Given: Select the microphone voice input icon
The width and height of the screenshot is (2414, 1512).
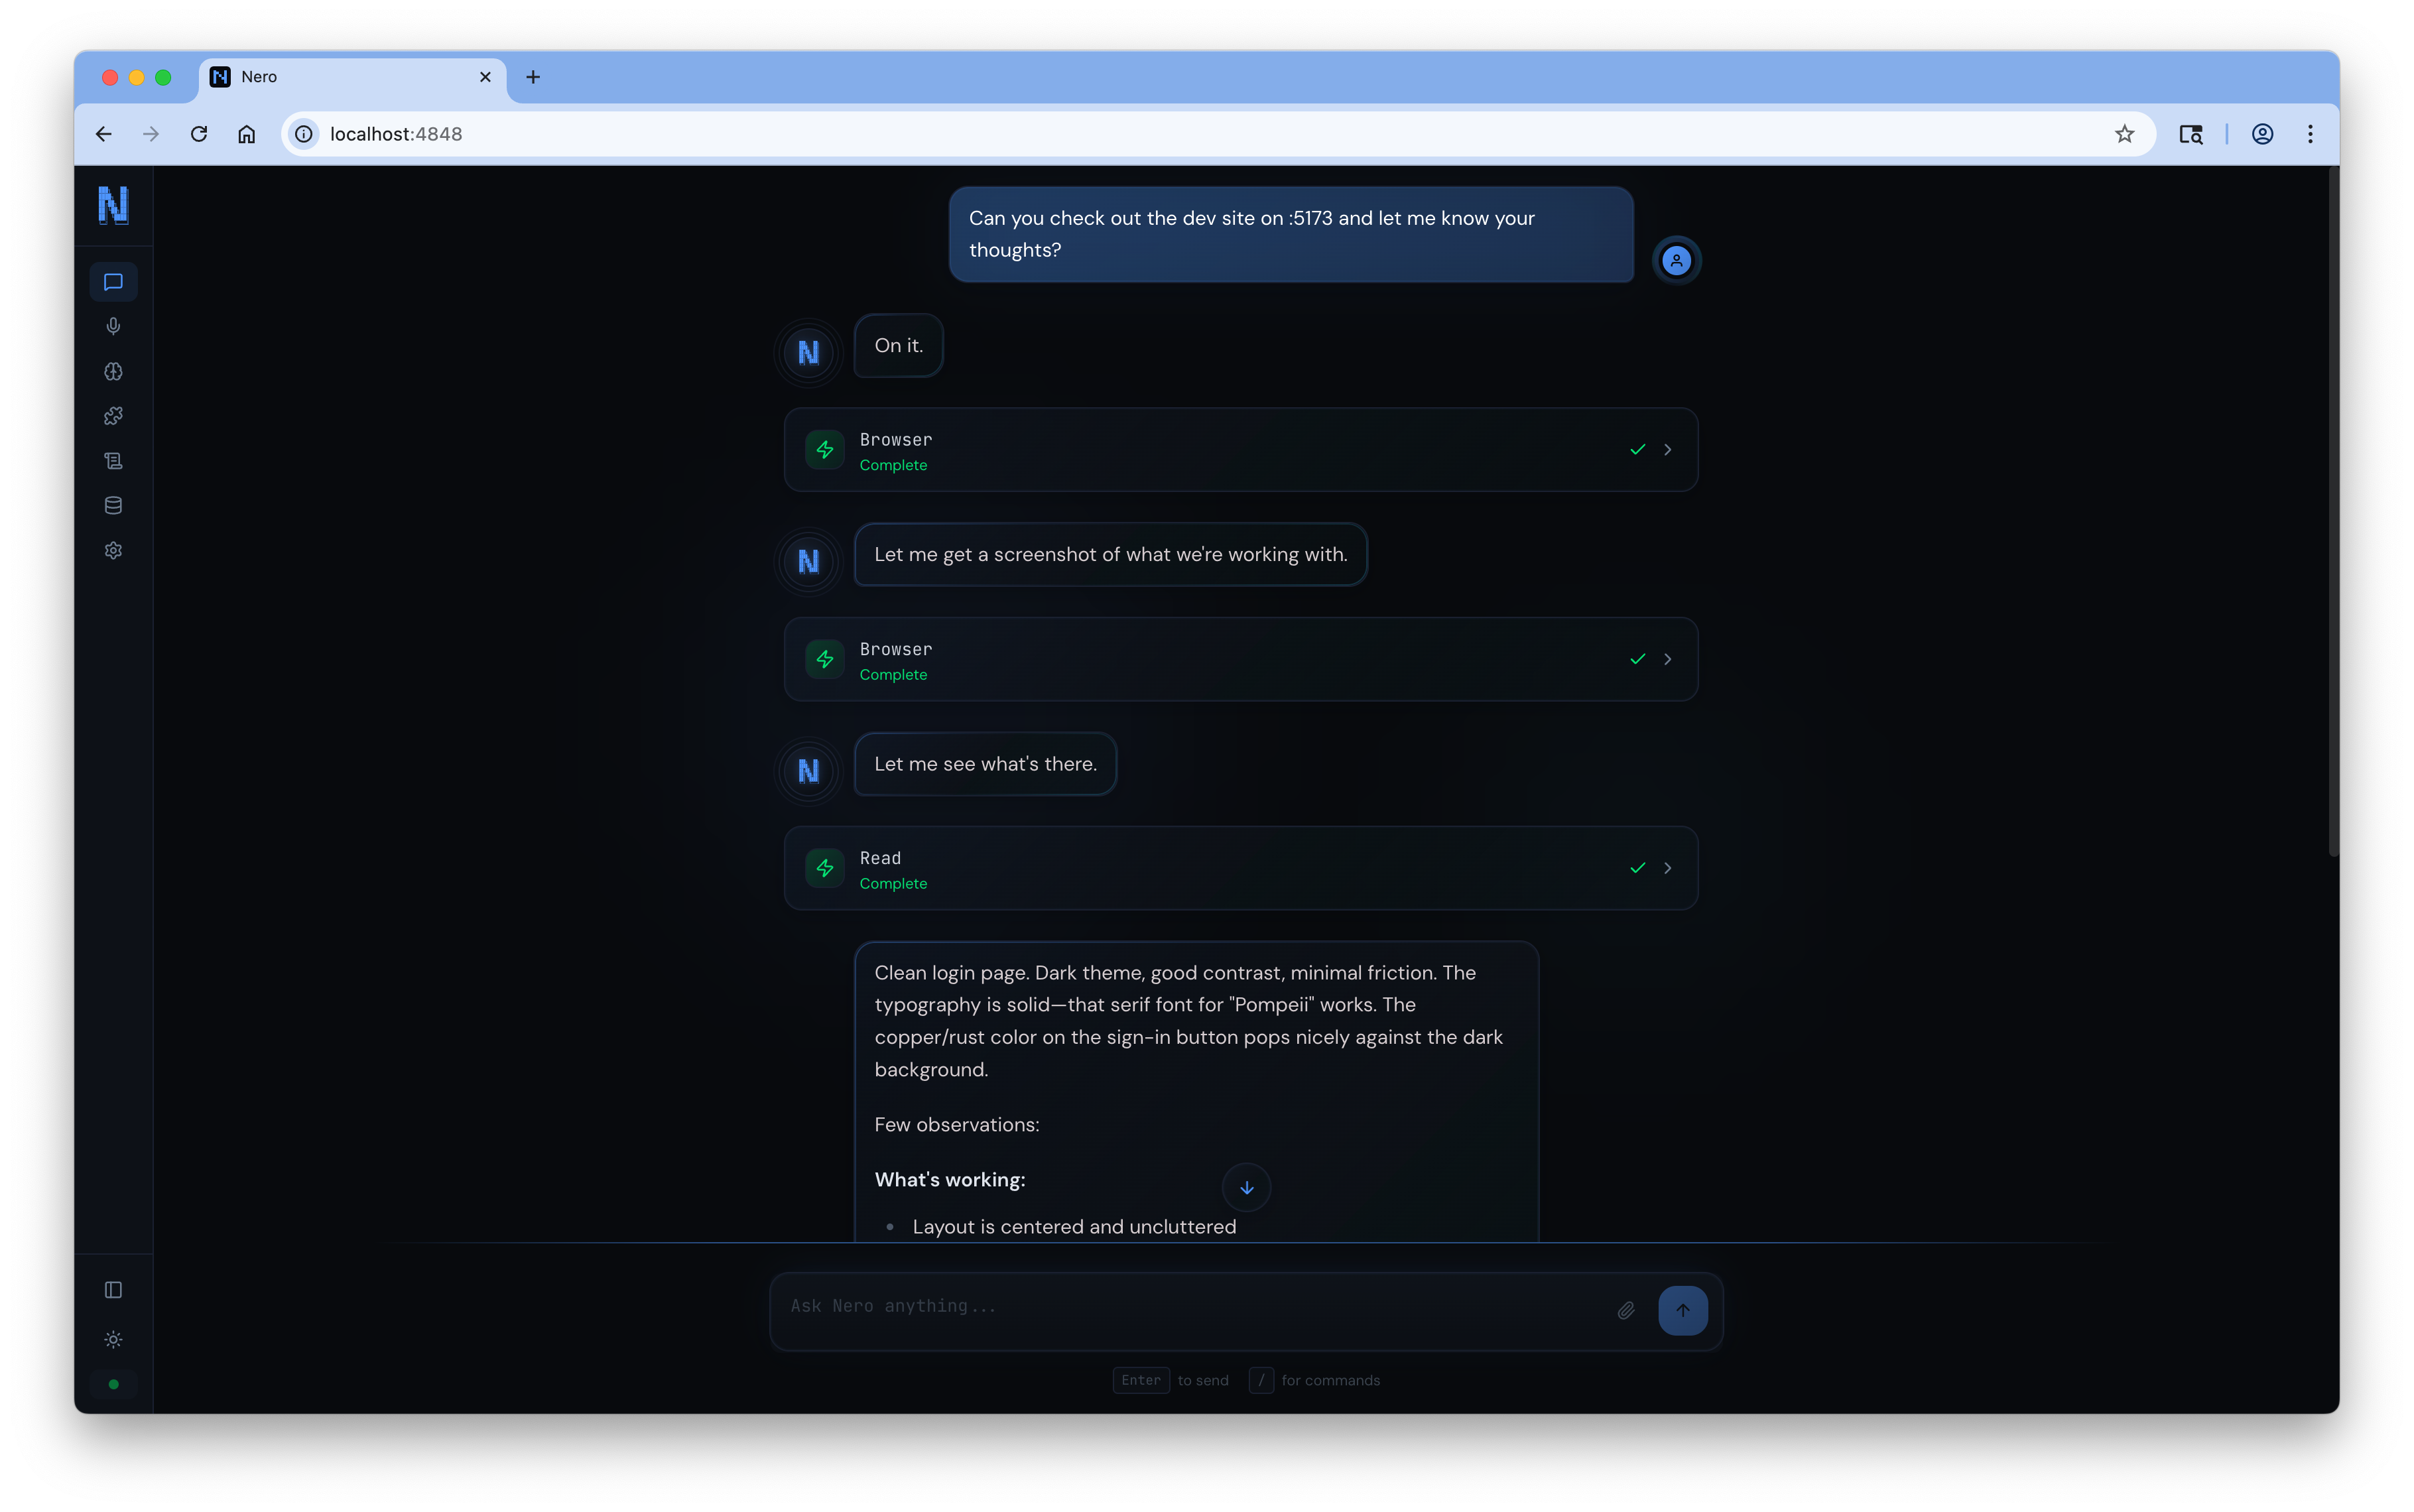Looking at the screenshot, I should tap(113, 326).
